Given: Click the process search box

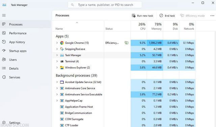Looking at the screenshot, I should click(105, 5).
